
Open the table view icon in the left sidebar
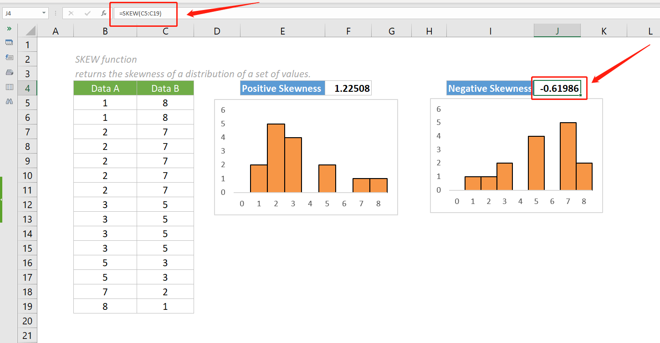[9, 42]
